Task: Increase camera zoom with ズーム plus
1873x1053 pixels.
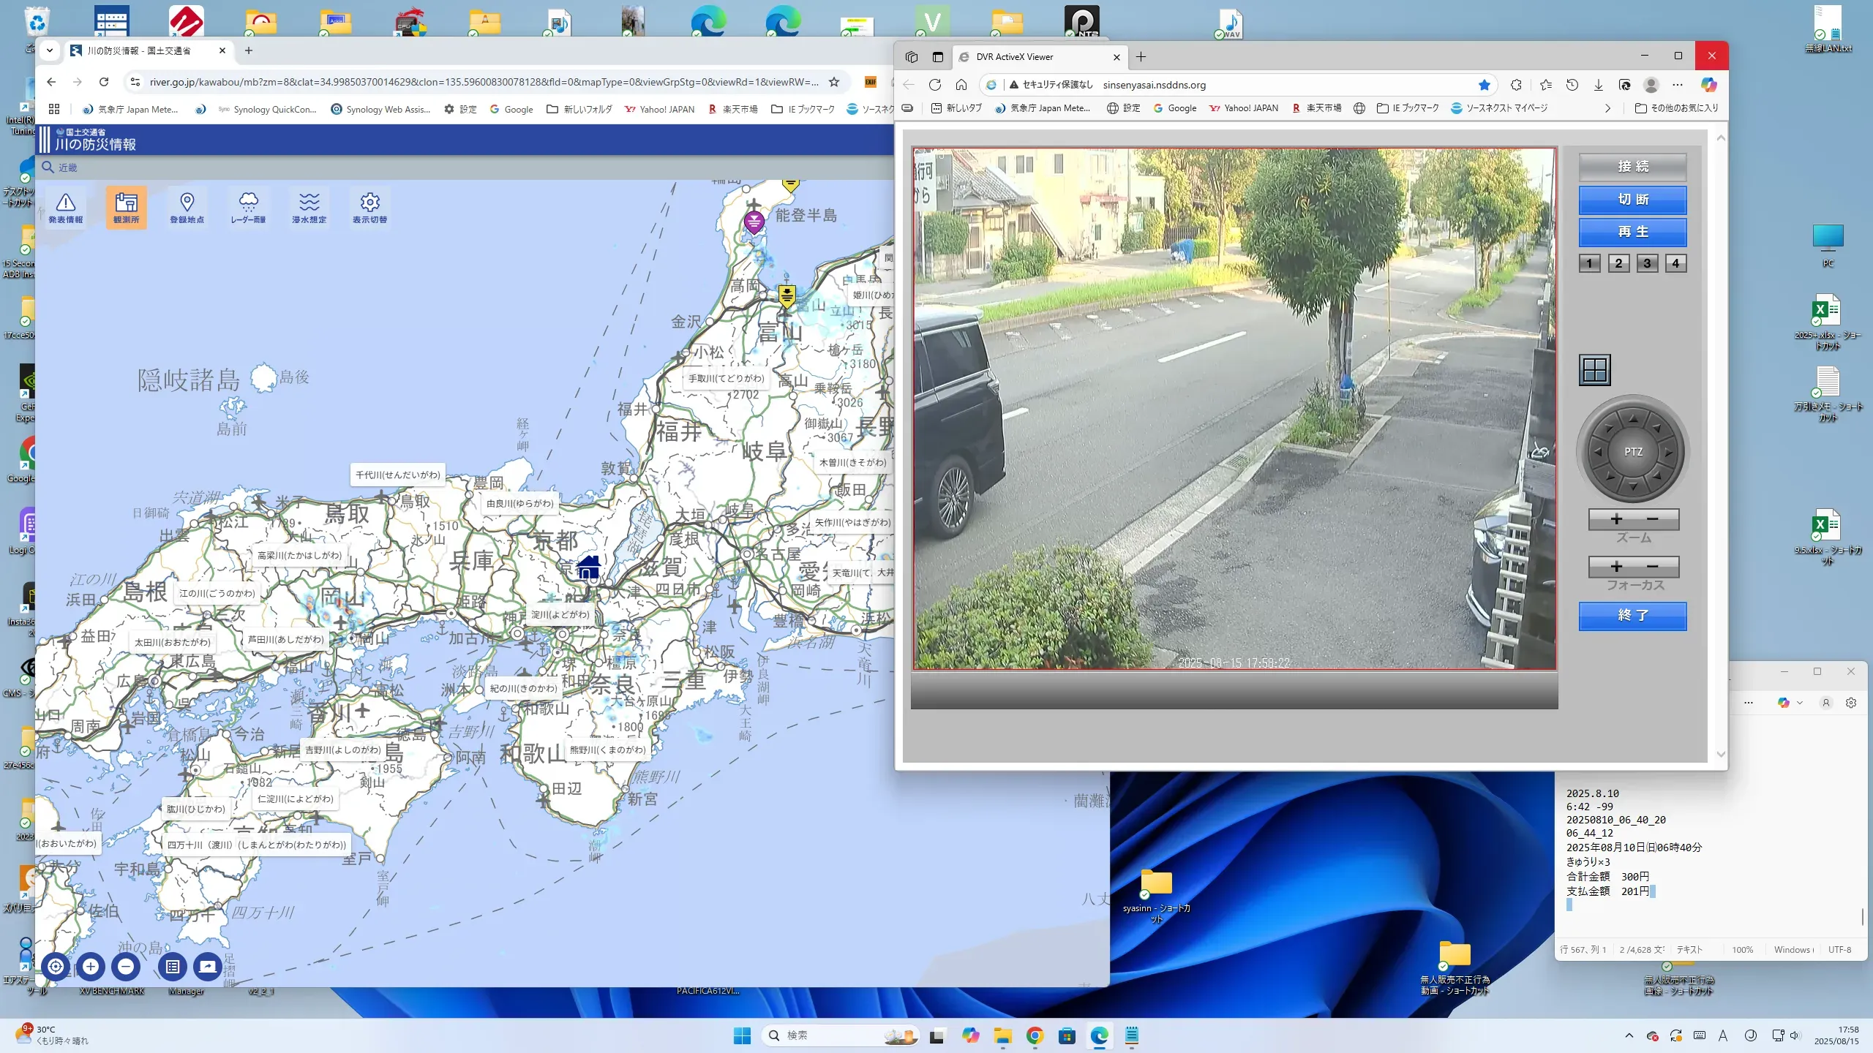Action: [1616, 519]
